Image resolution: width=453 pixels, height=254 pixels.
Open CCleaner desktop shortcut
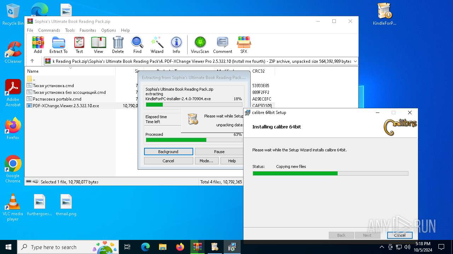13,53
